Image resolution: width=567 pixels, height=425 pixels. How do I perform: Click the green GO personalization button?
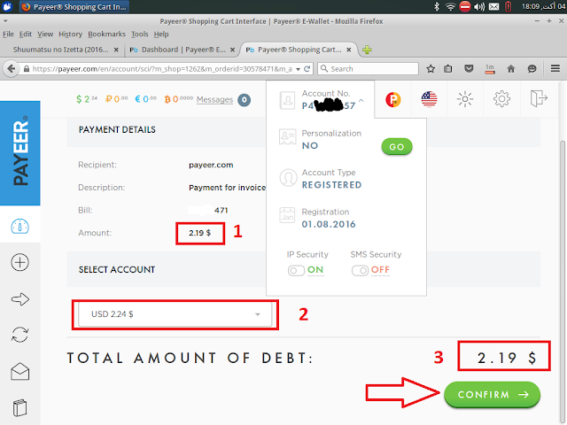(397, 147)
